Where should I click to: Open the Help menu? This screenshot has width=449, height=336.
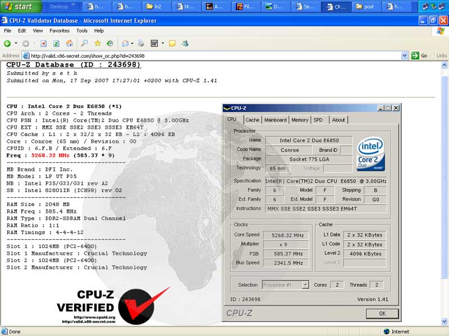(x=99, y=31)
